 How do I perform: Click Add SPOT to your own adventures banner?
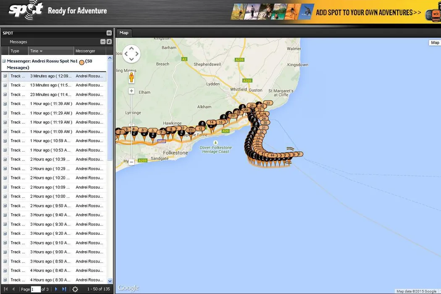368,13
